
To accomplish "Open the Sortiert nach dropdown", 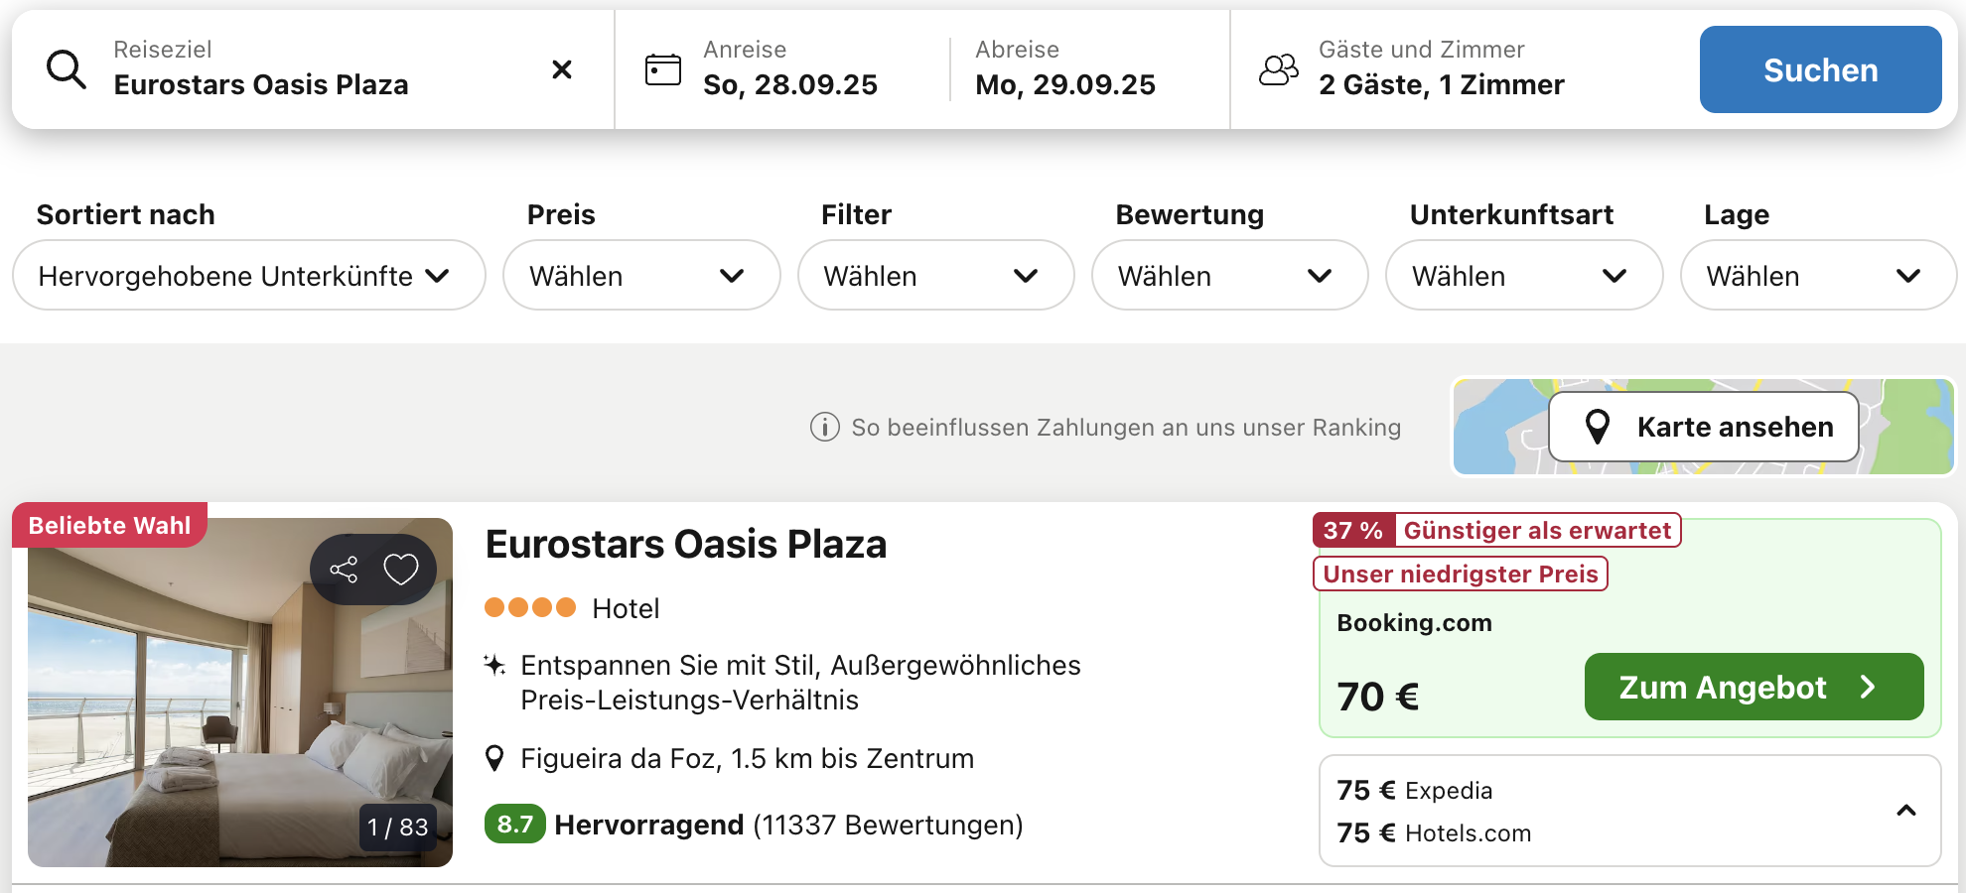I will [x=248, y=276].
